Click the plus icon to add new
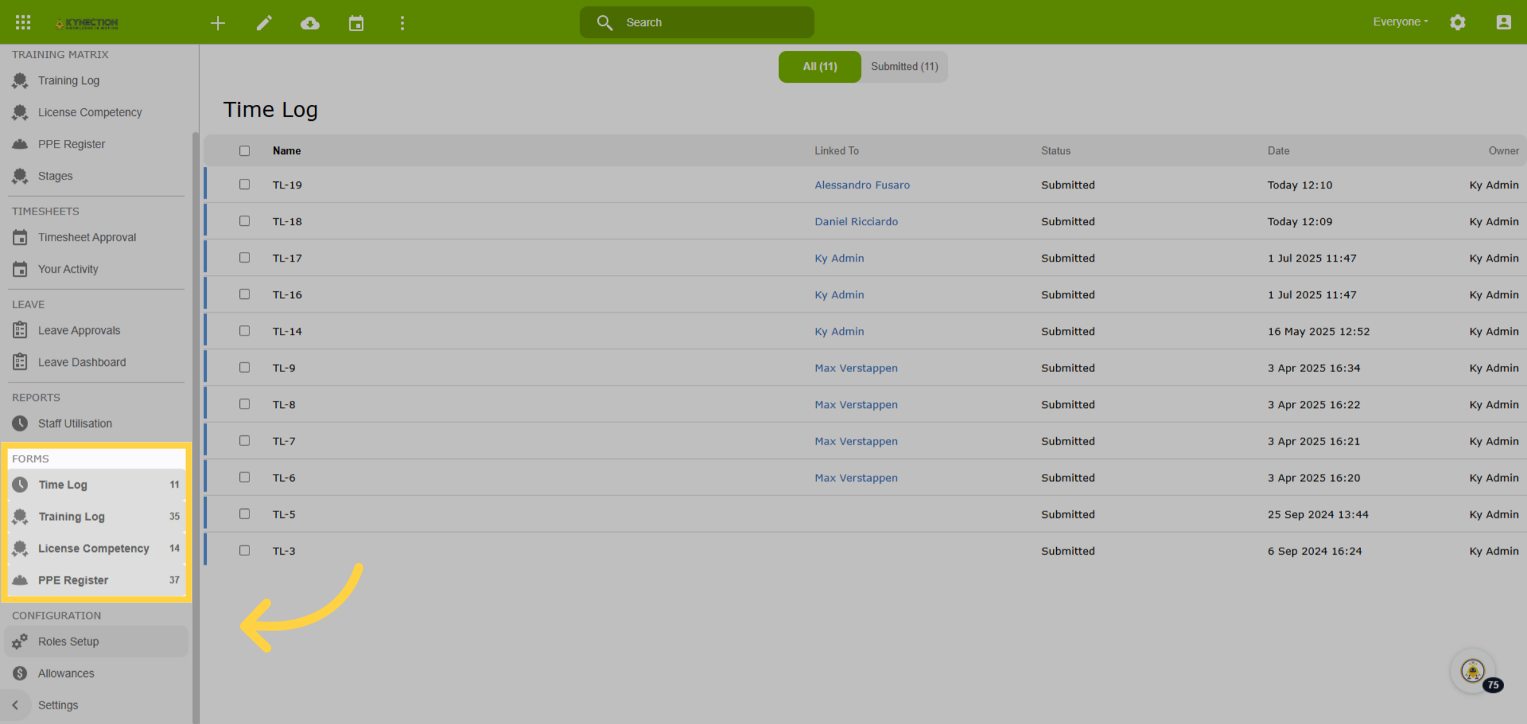1527x724 pixels. click(x=218, y=24)
